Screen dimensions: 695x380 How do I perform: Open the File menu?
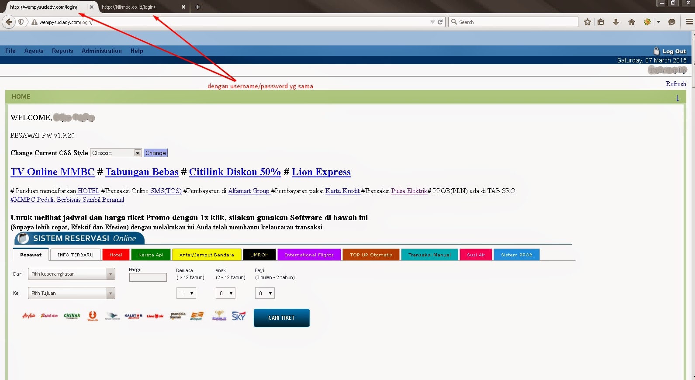pyautogui.click(x=10, y=51)
